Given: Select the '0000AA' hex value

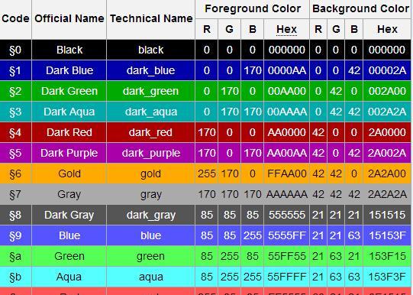Looking at the screenshot, I should (x=286, y=70).
